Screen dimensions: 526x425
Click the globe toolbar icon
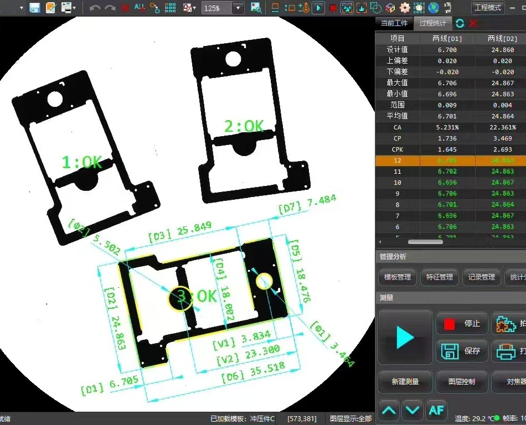[434, 8]
